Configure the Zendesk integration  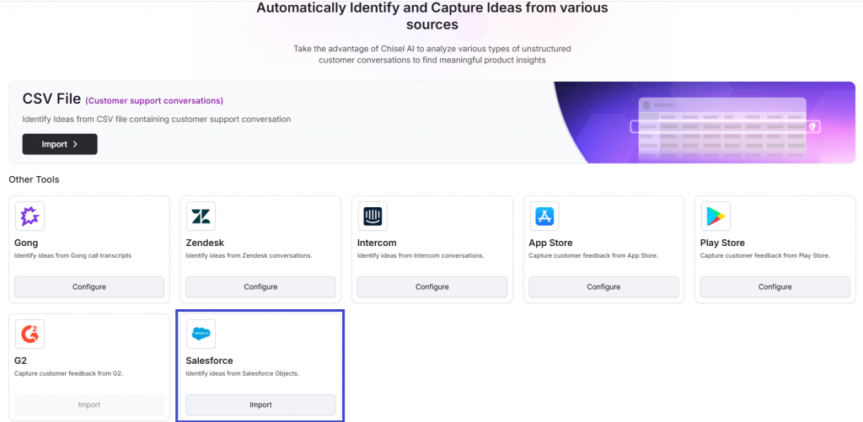coord(260,287)
